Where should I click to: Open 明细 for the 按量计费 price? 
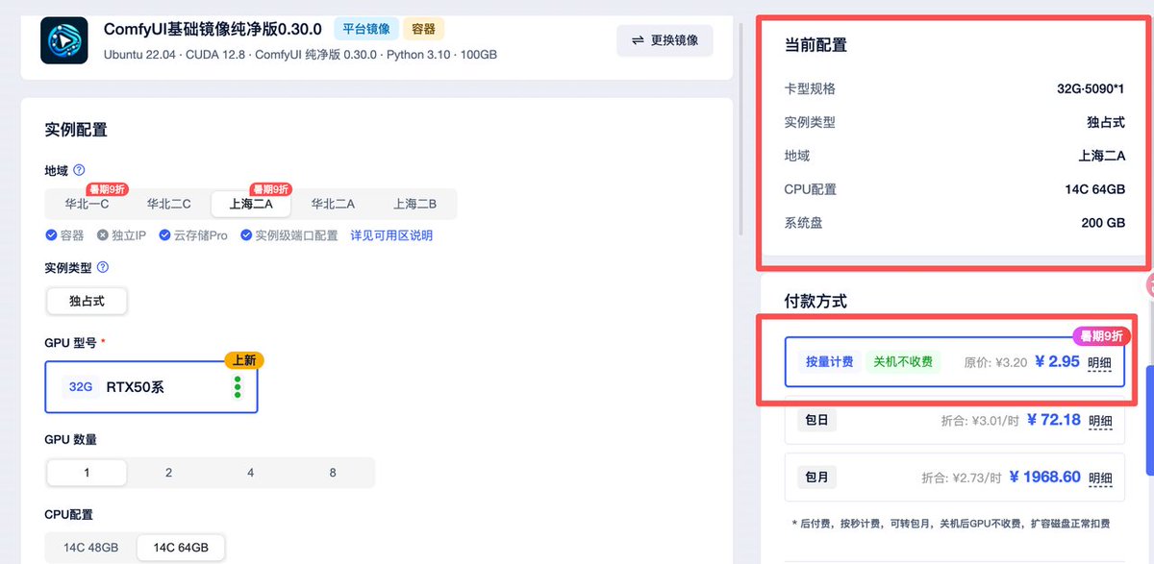tap(1100, 363)
